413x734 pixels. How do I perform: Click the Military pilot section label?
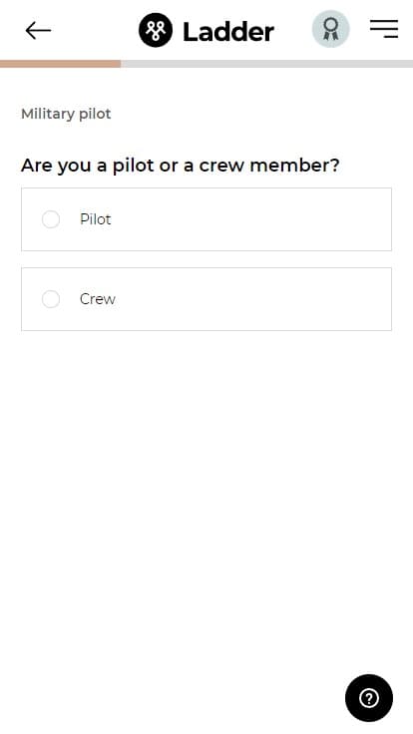tap(66, 114)
